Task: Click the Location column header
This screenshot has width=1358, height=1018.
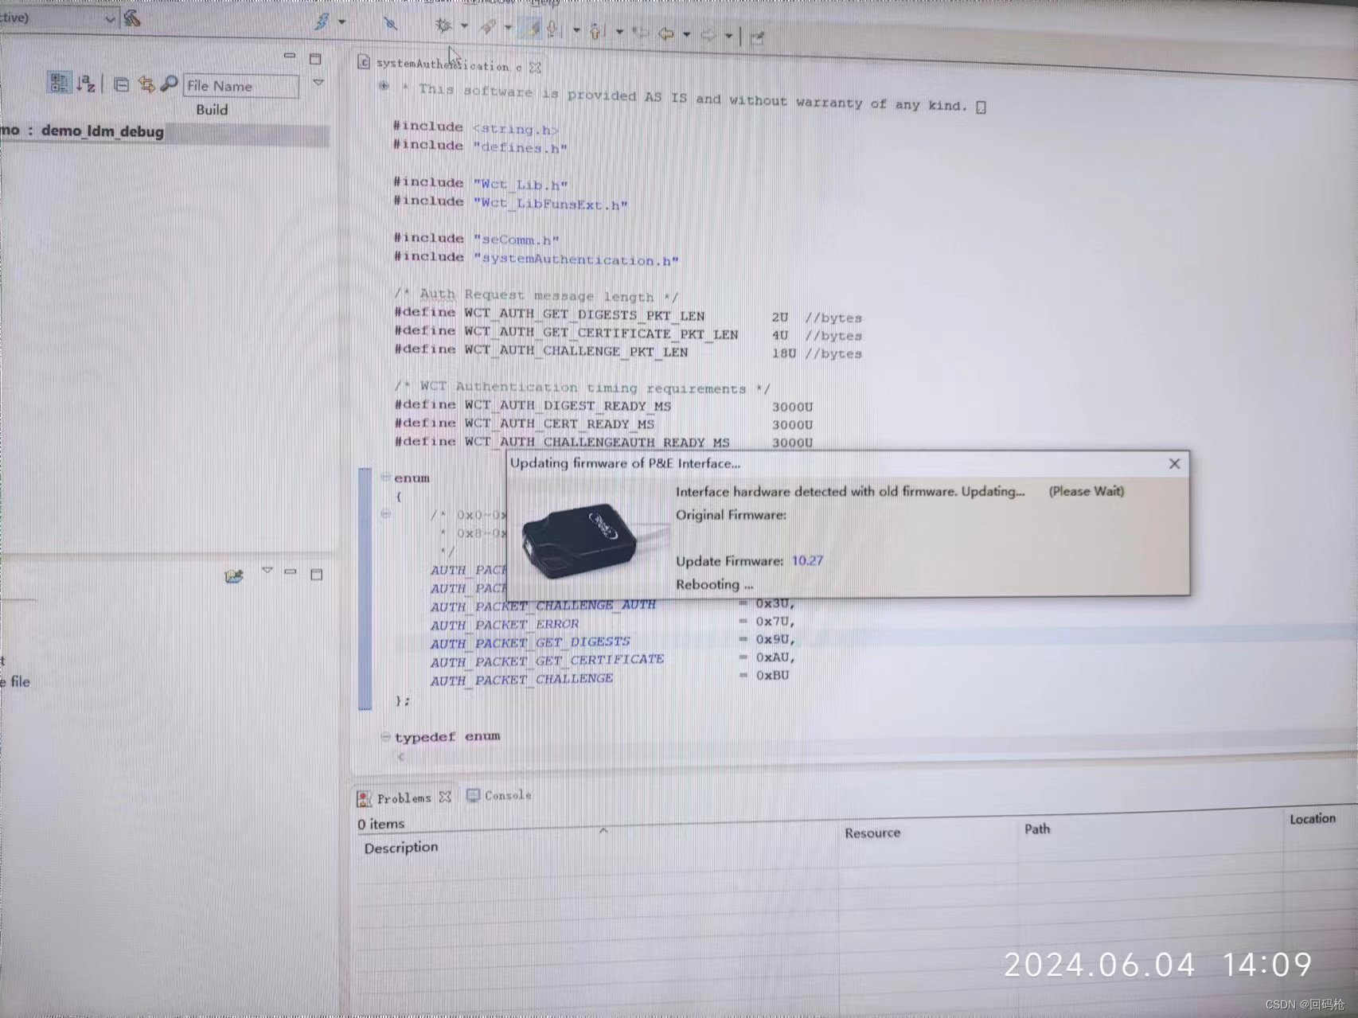Action: click(1314, 818)
